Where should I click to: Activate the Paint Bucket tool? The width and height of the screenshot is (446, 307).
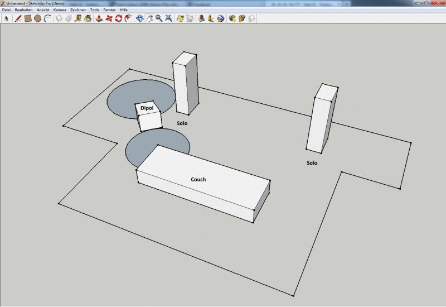88,18
